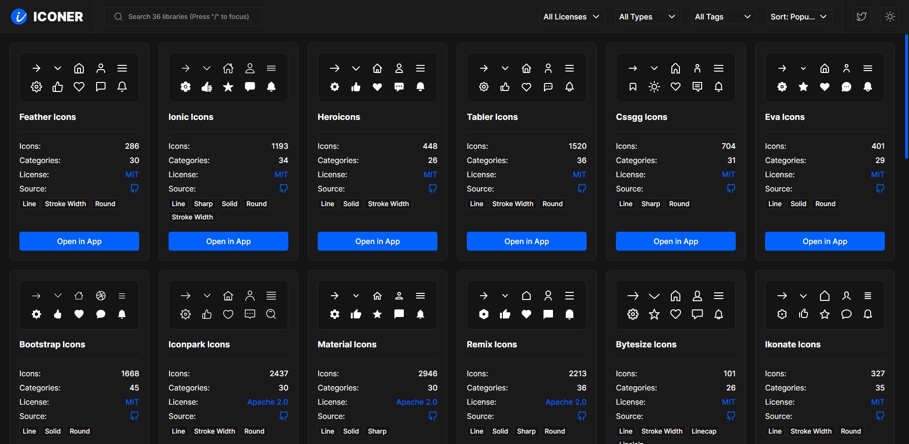The height and width of the screenshot is (444, 909).
Task: Open Eva Icons source GitHub icon
Action: [880, 189]
